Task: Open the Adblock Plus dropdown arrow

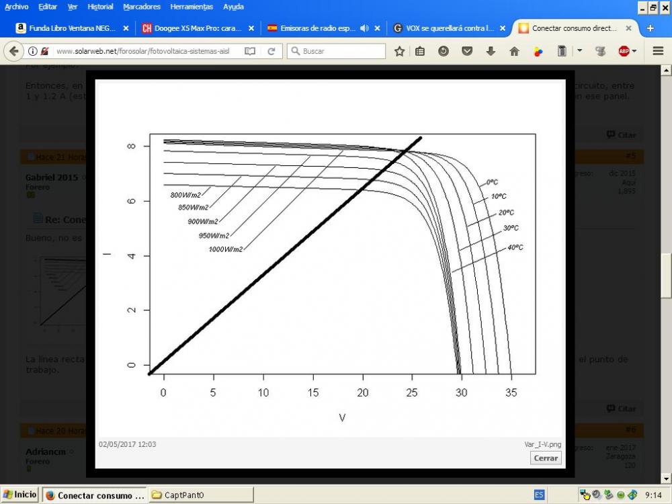Action: coord(634,51)
